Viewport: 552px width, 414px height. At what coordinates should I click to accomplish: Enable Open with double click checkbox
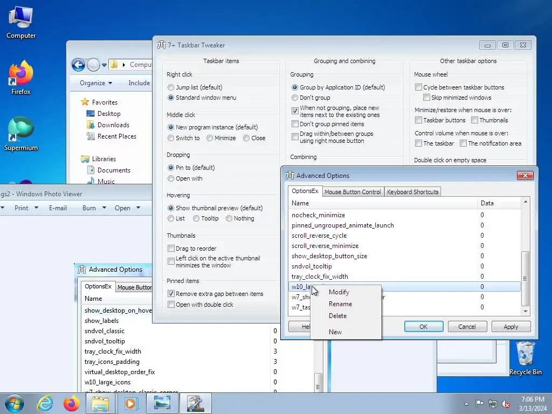pyautogui.click(x=171, y=305)
